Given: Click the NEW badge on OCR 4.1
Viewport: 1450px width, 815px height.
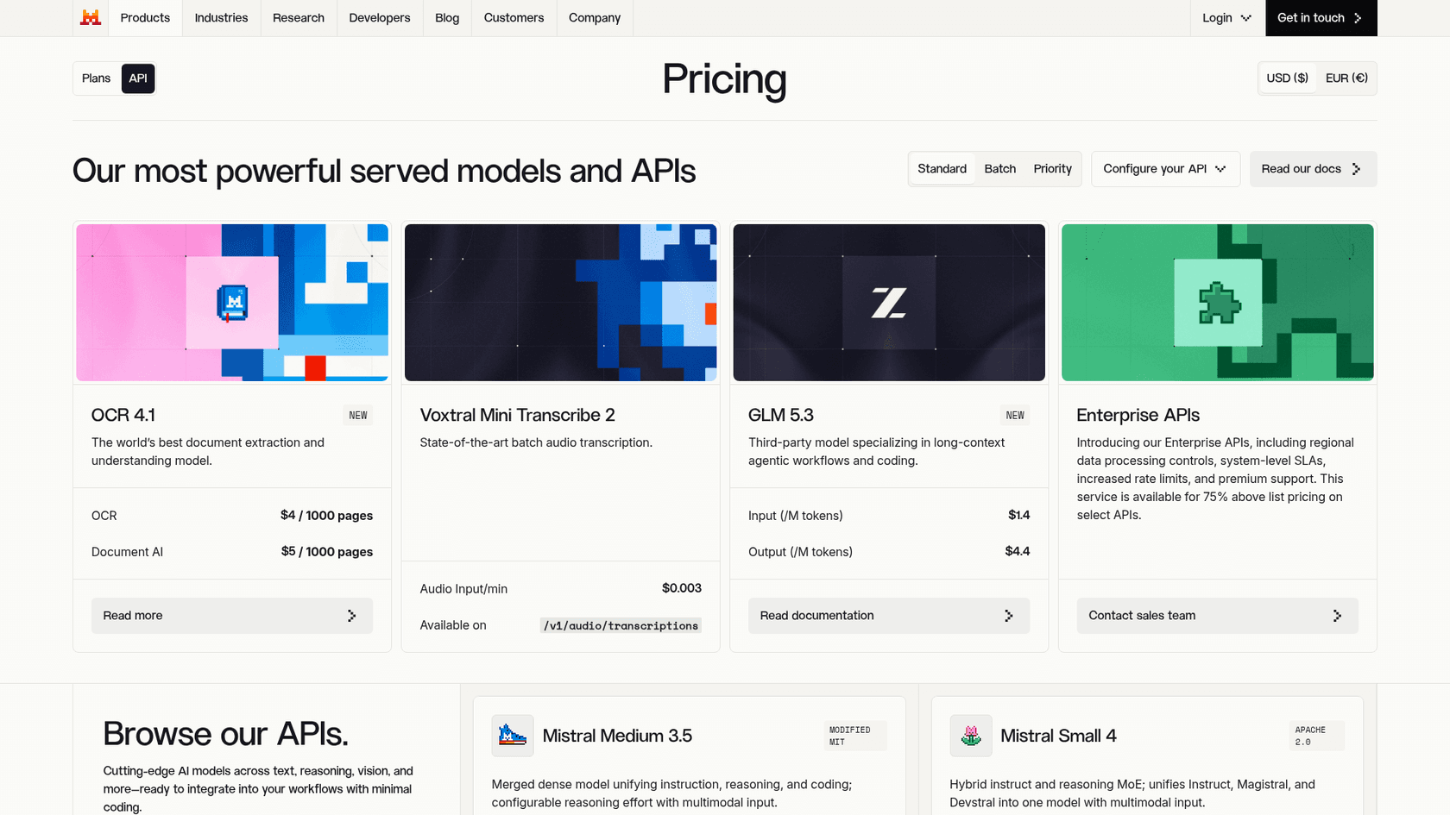Looking at the screenshot, I should coord(358,416).
